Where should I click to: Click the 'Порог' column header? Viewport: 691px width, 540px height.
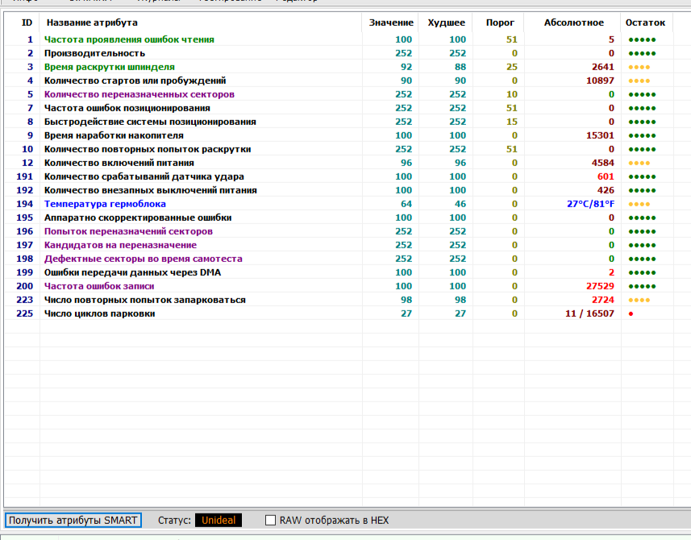500,23
